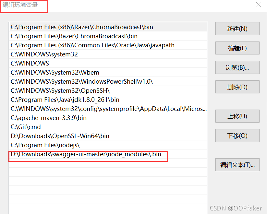Select the C:\Program Files\nodejs\ entry
This screenshot has width=267, height=214.
[x=108, y=145]
